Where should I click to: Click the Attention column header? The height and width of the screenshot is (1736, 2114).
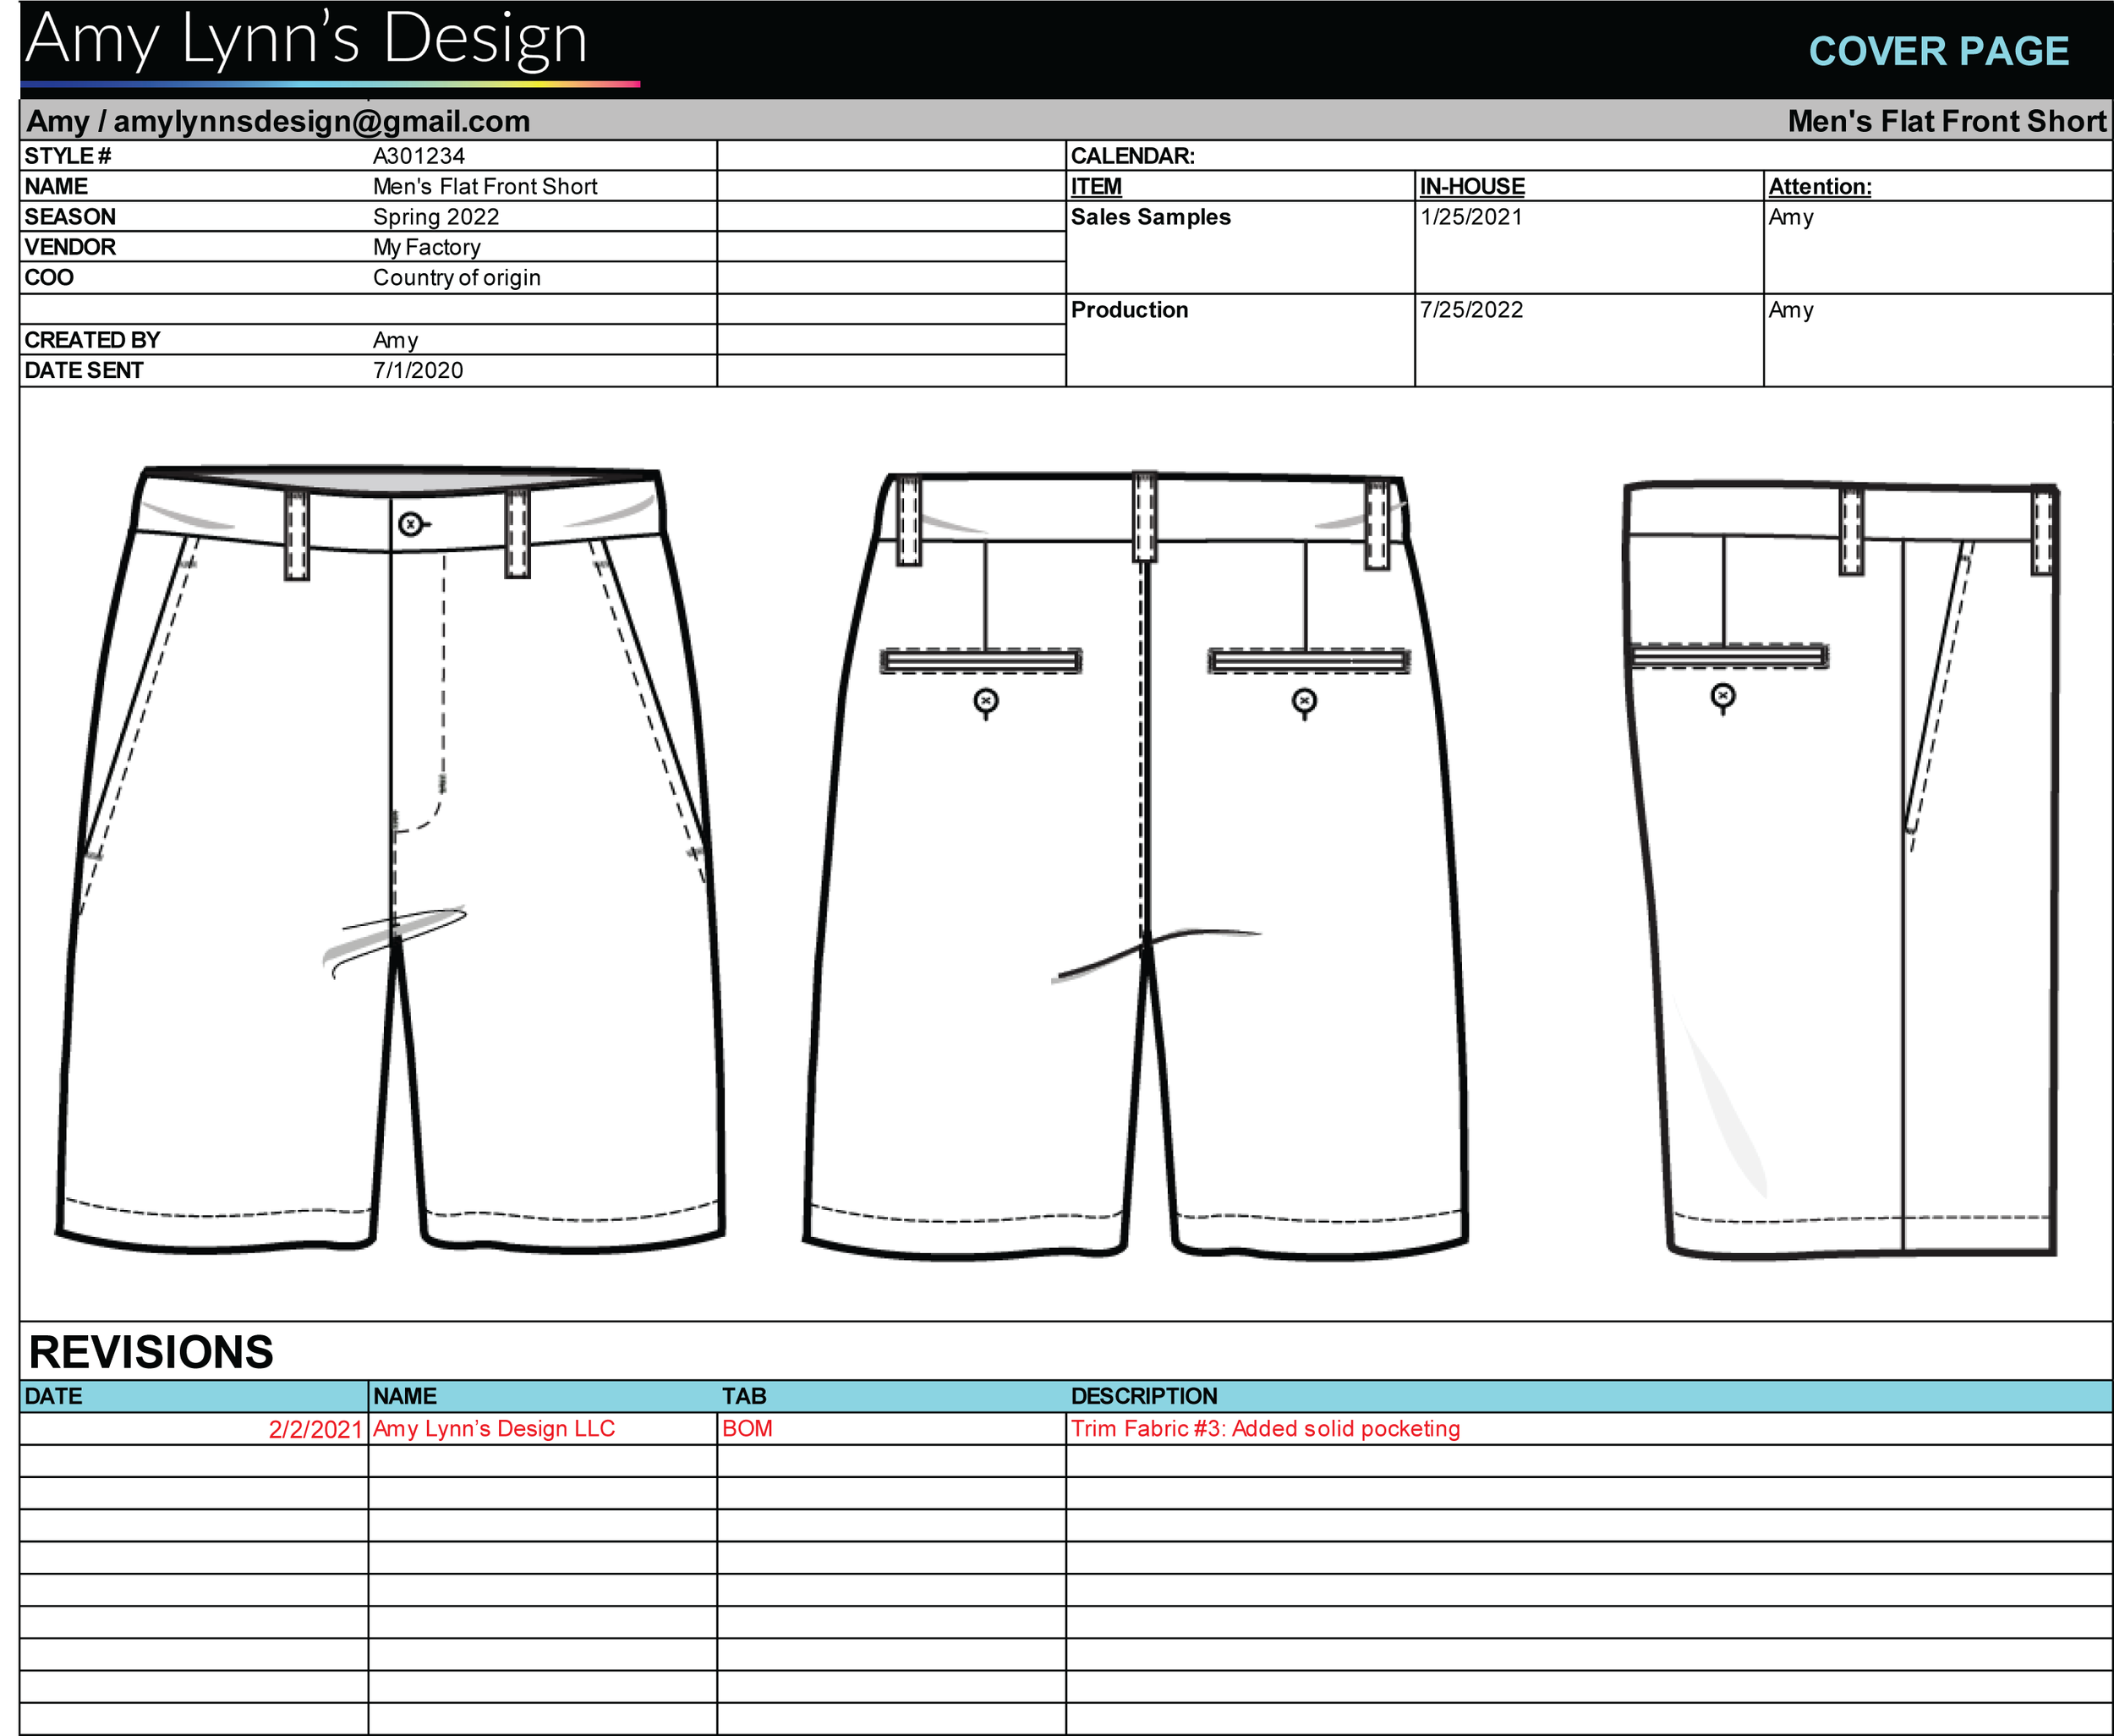pyautogui.click(x=1819, y=187)
